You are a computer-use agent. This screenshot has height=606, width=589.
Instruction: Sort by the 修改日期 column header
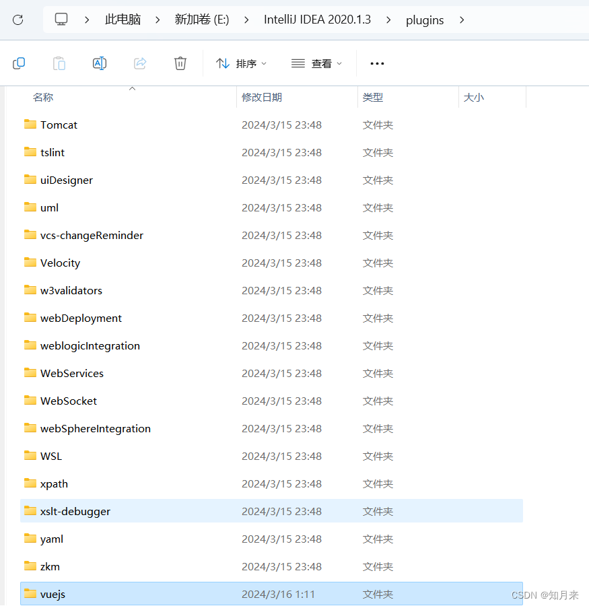[x=262, y=97]
